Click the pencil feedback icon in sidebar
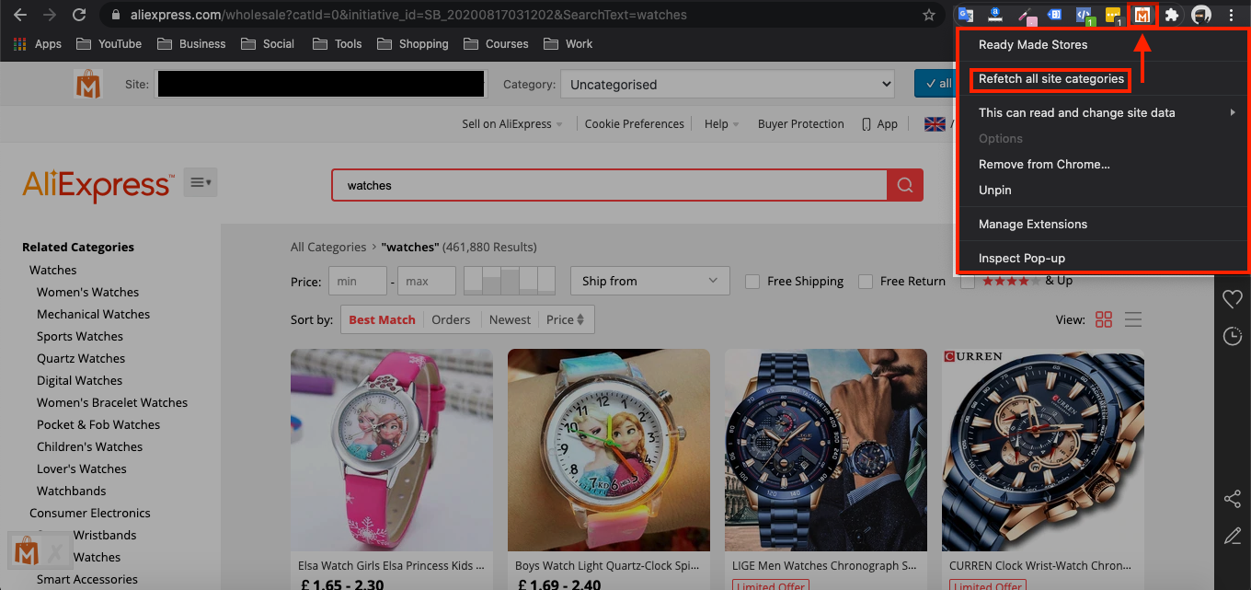The width and height of the screenshot is (1251, 590). pos(1233,535)
